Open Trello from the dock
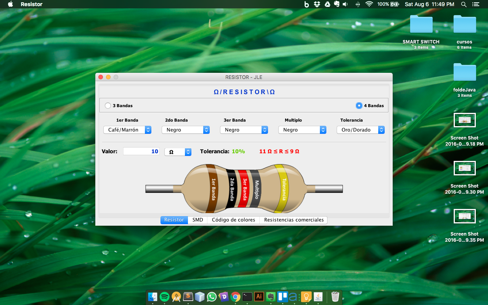This screenshot has height=305, width=488. [283, 297]
